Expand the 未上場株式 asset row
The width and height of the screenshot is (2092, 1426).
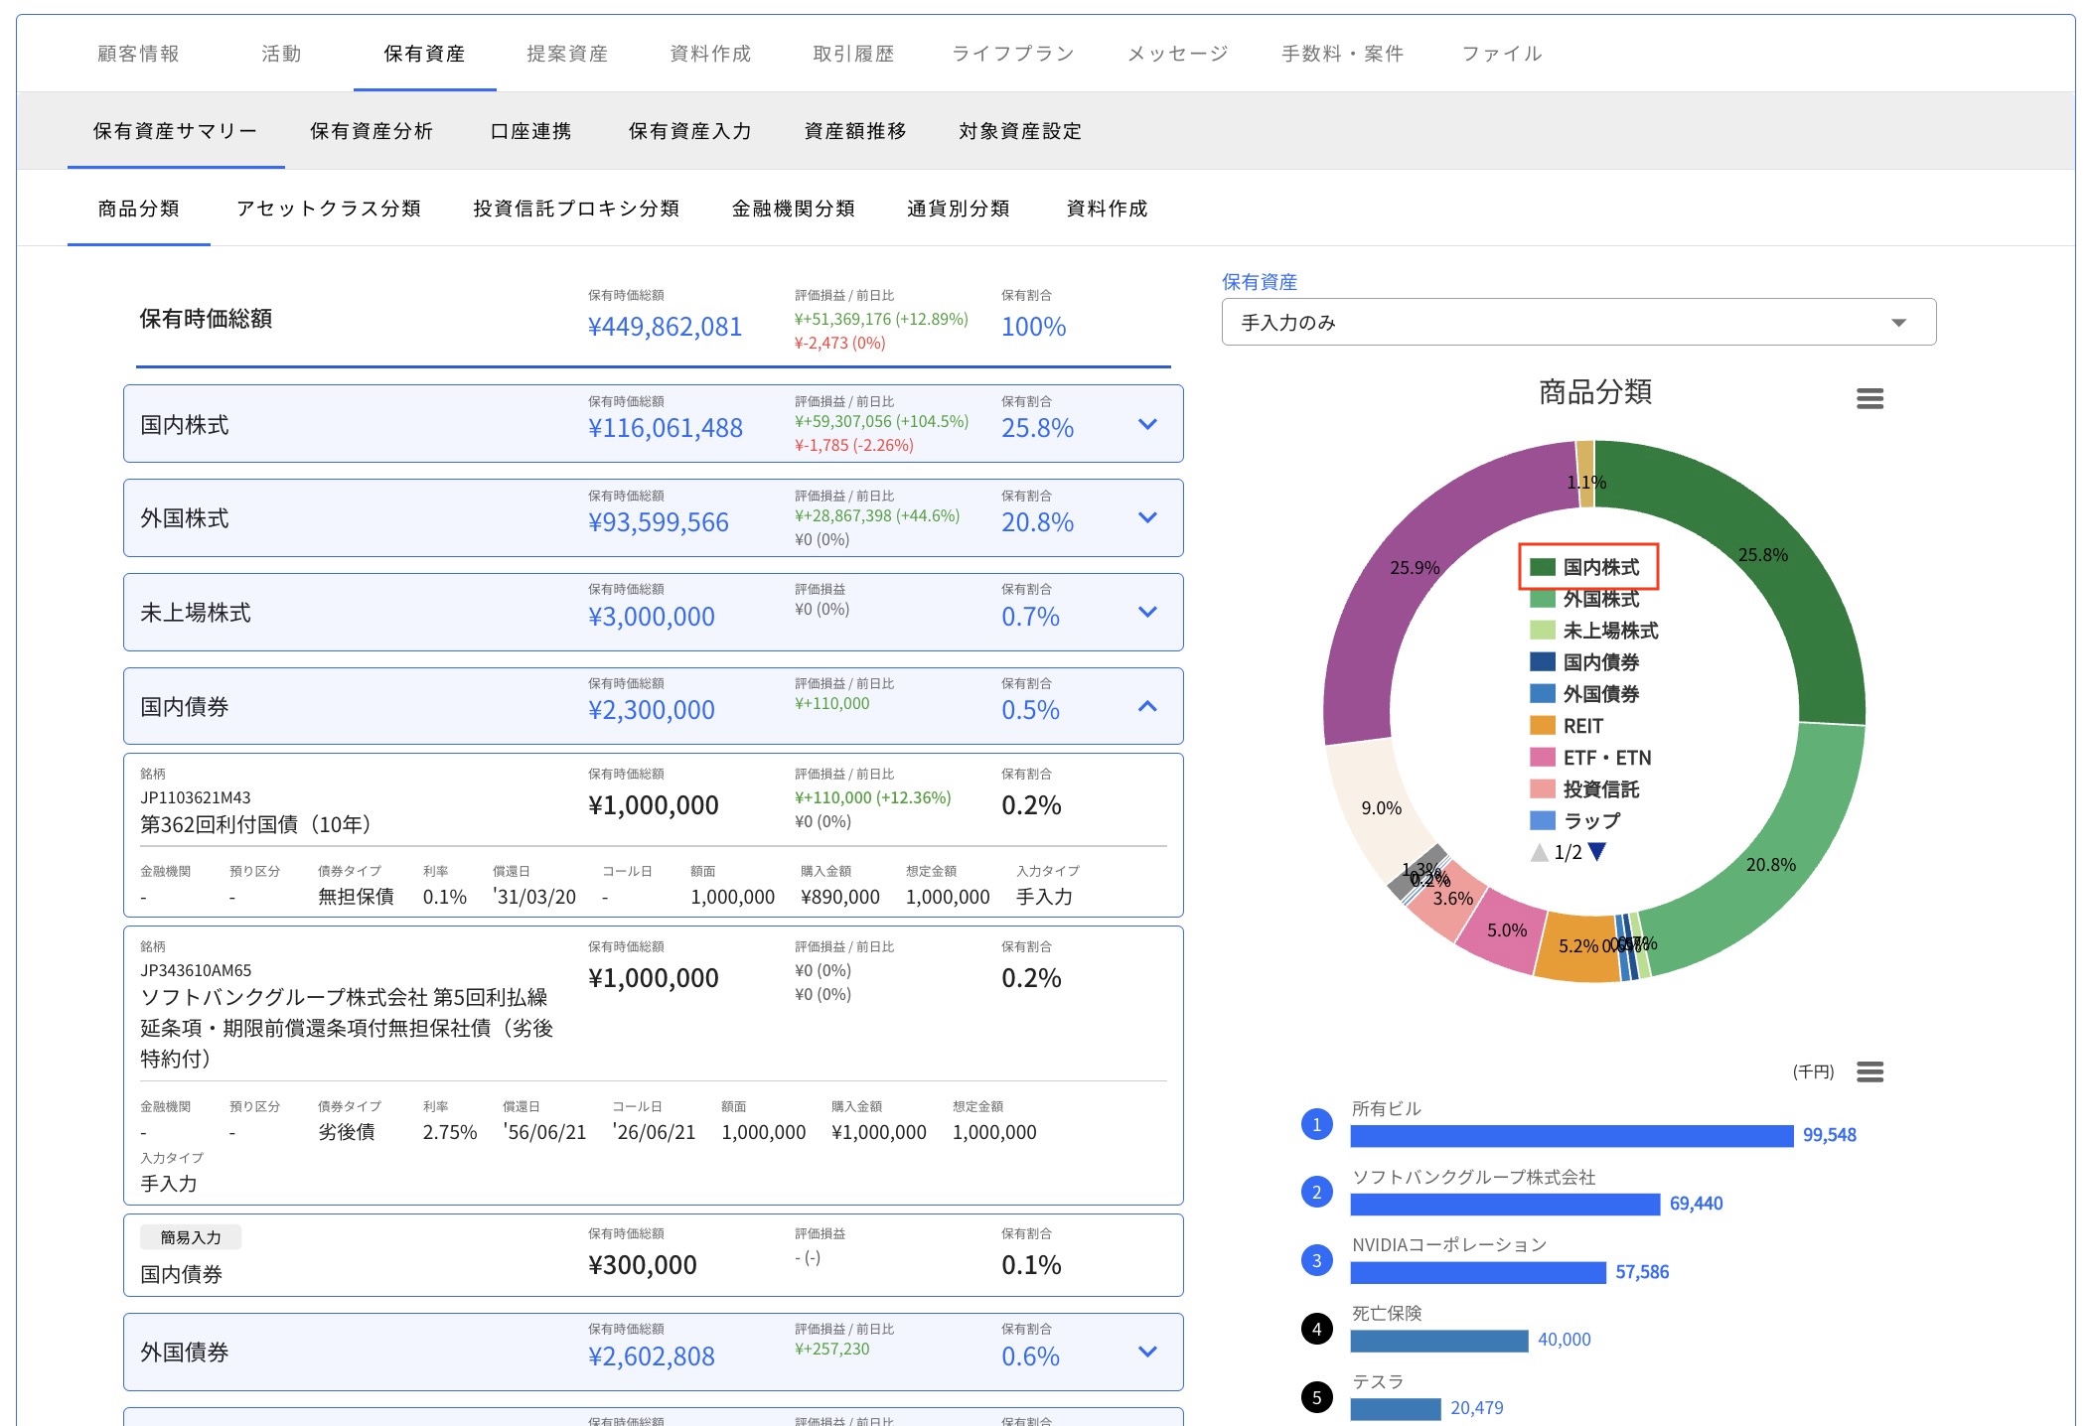[1147, 613]
